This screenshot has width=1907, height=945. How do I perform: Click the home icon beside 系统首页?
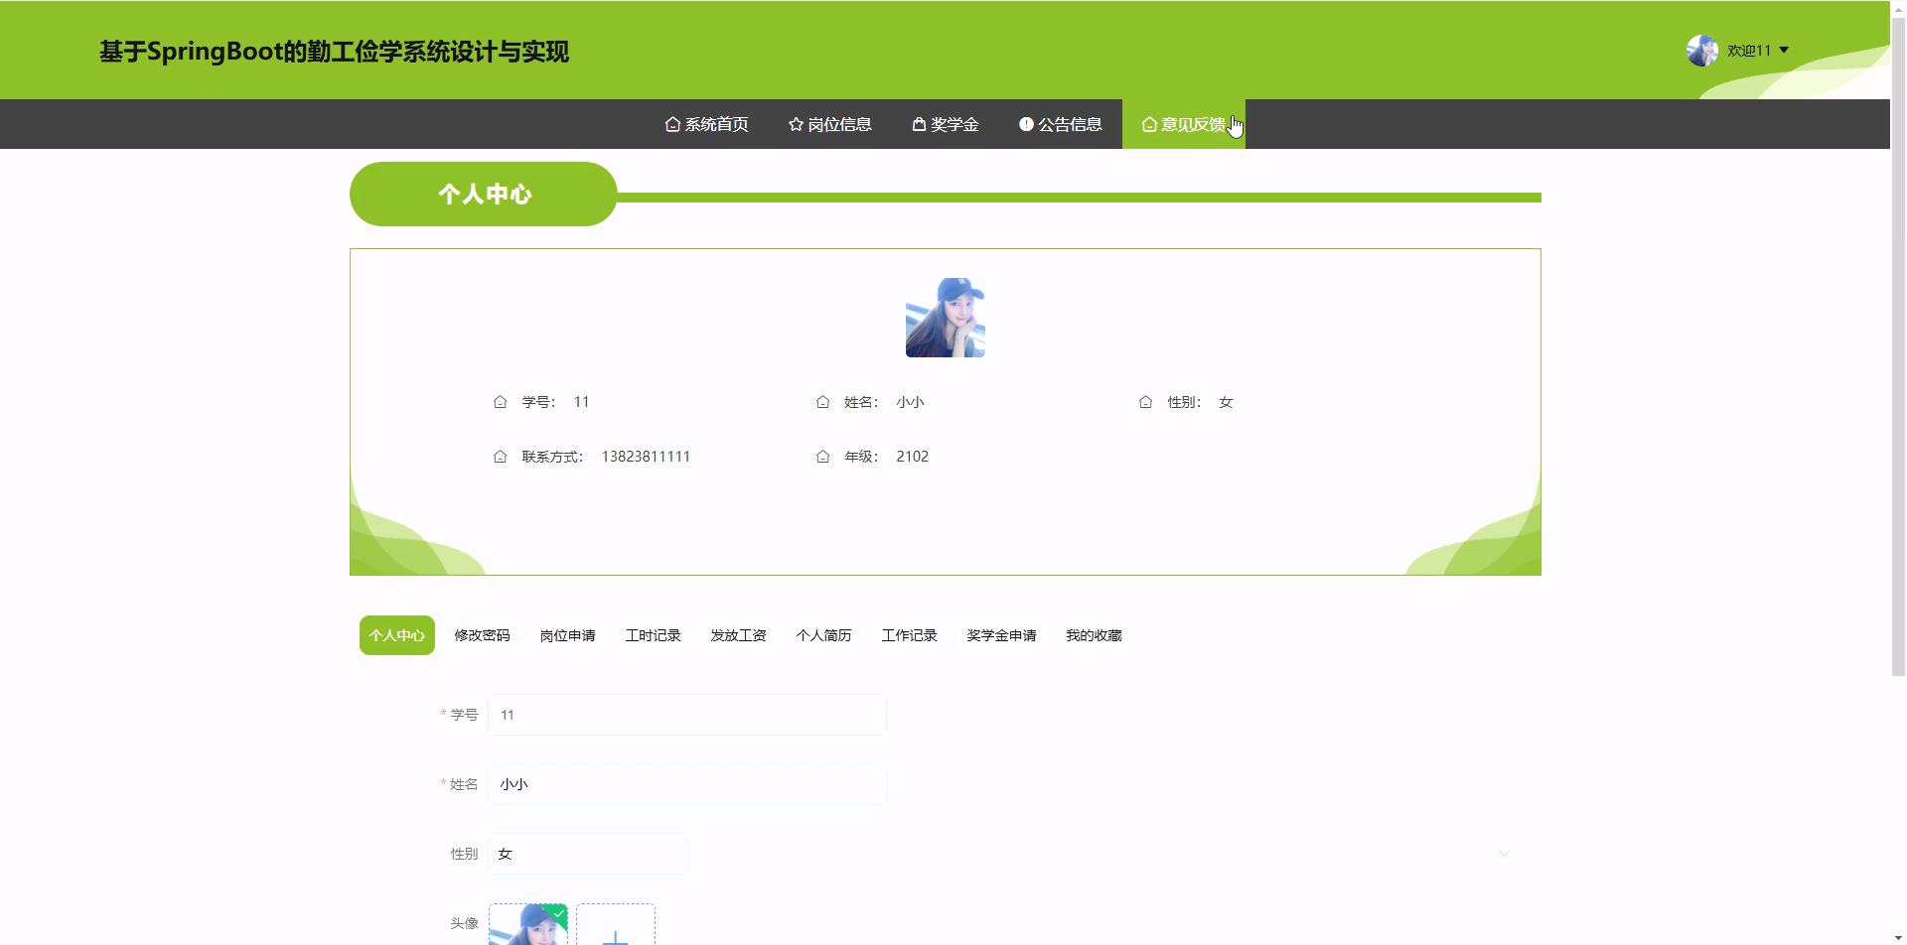672,124
